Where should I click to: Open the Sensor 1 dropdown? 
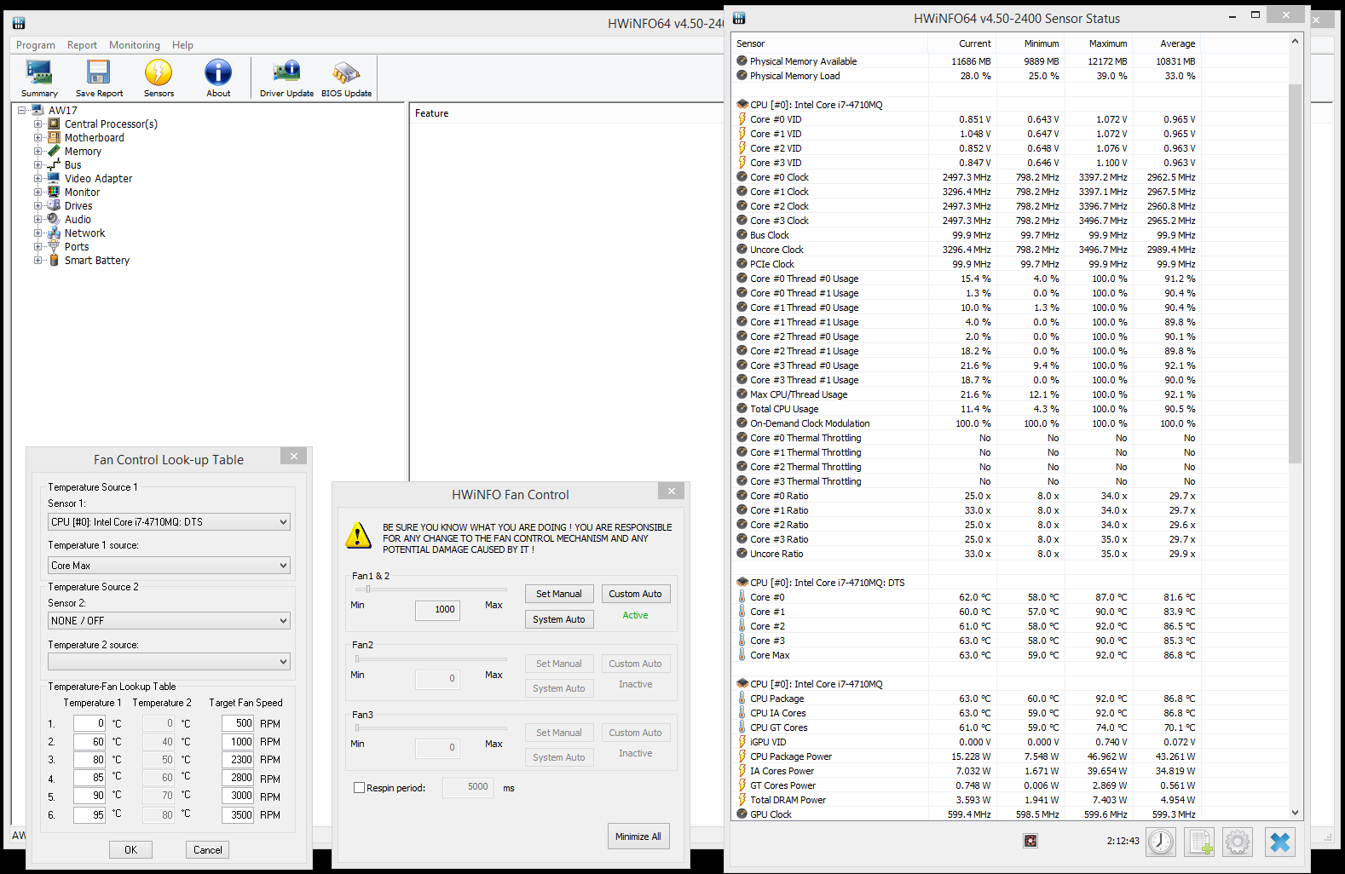tap(169, 522)
